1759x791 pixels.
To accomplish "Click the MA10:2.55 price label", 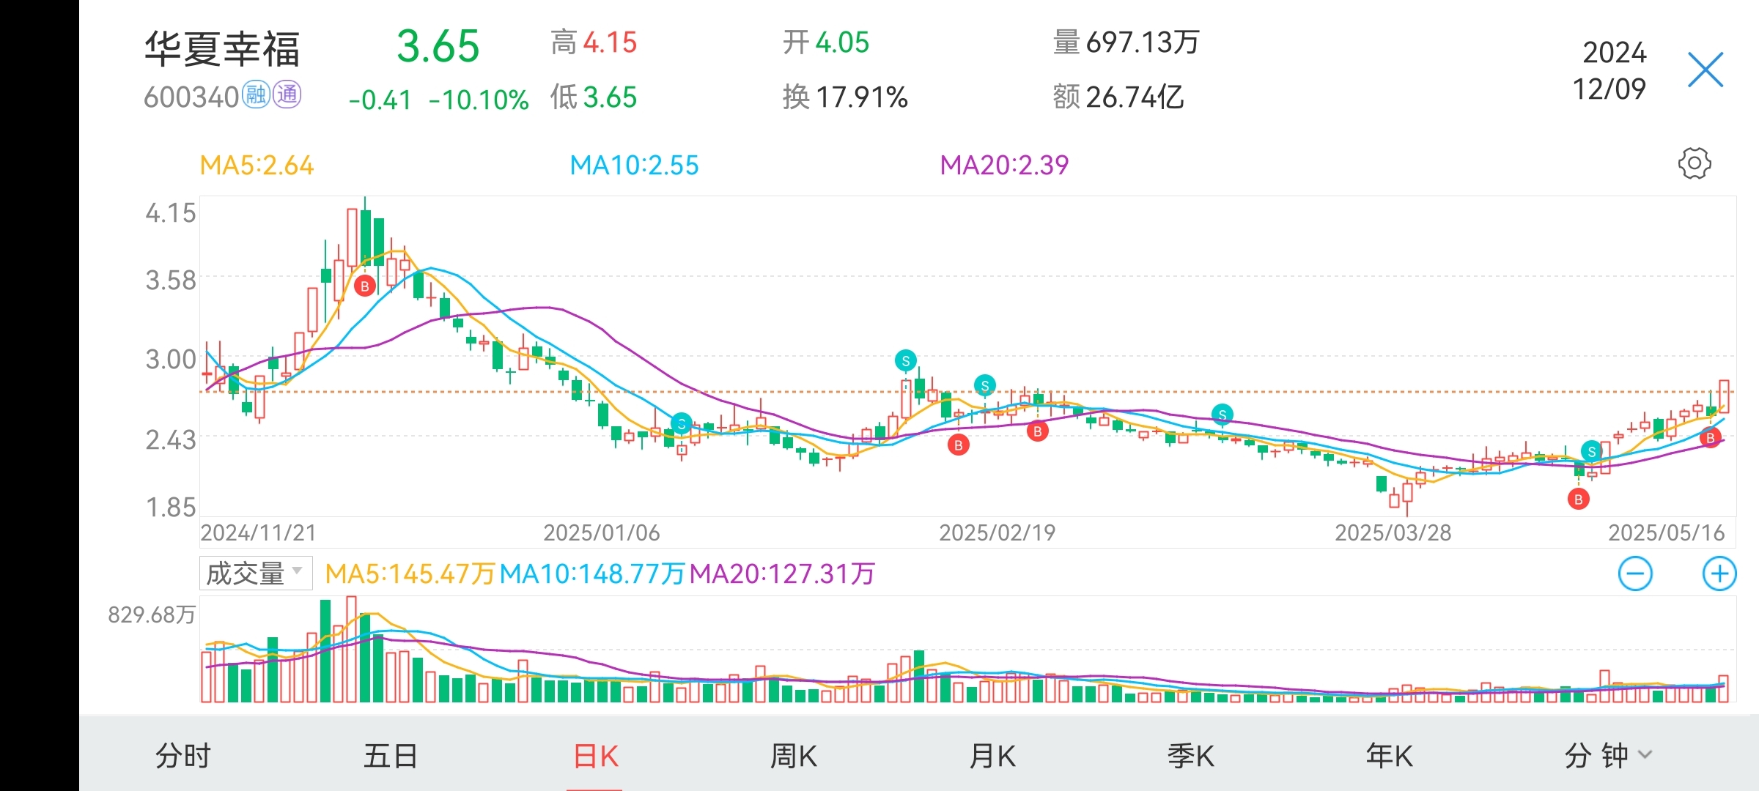I will click(x=634, y=166).
